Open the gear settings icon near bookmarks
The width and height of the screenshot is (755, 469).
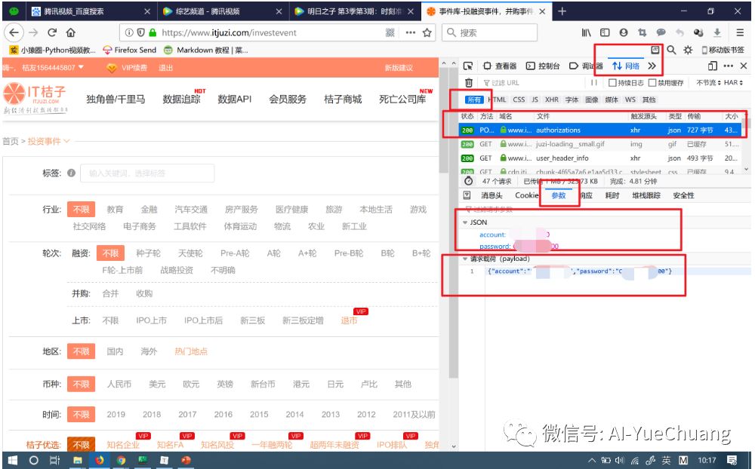point(688,50)
